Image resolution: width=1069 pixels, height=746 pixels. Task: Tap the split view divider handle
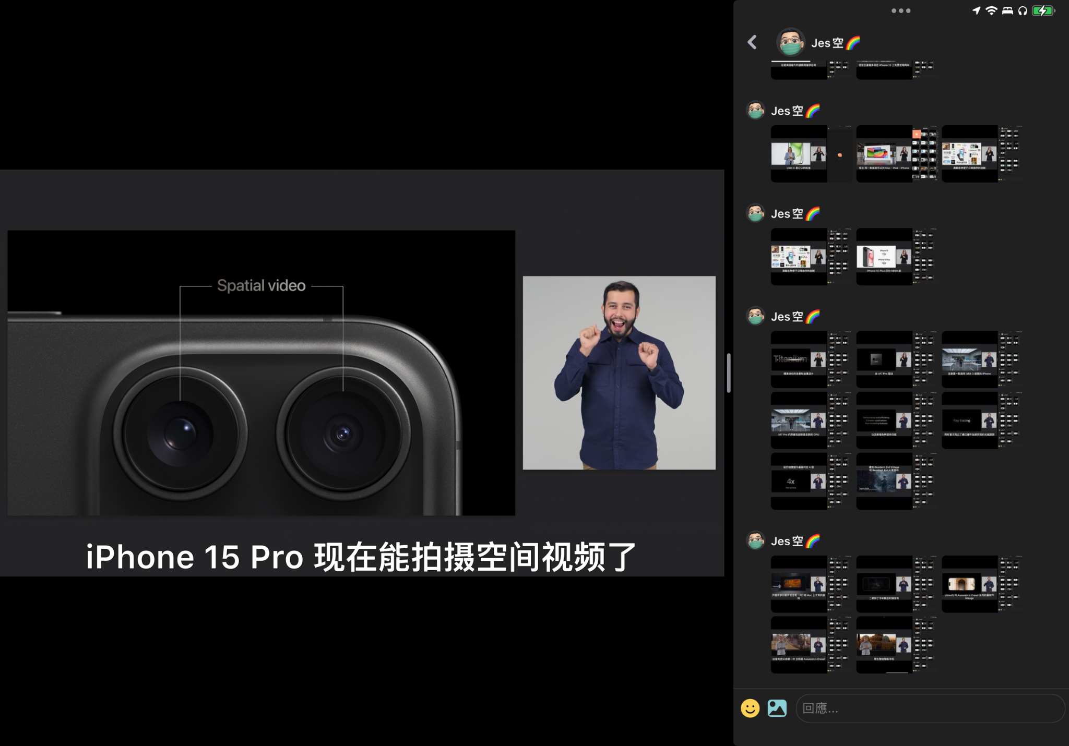pos(729,373)
